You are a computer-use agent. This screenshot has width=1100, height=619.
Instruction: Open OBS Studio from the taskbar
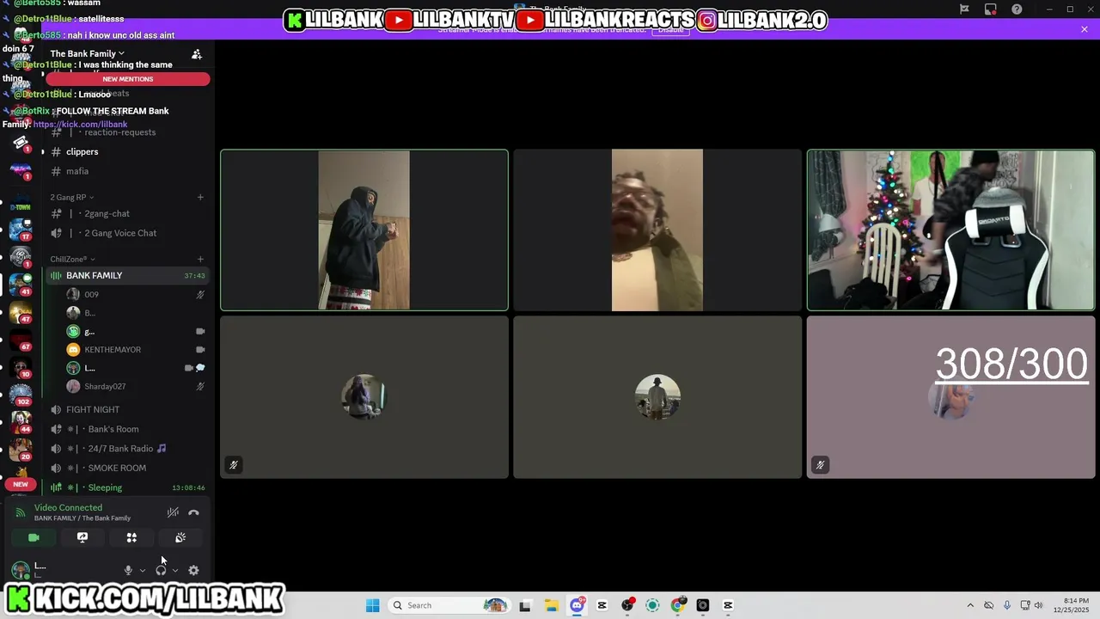(627, 605)
